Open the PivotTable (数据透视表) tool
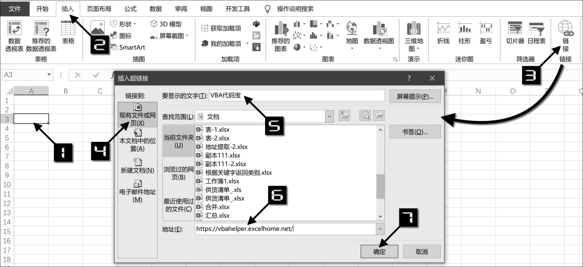 pos(14,36)
